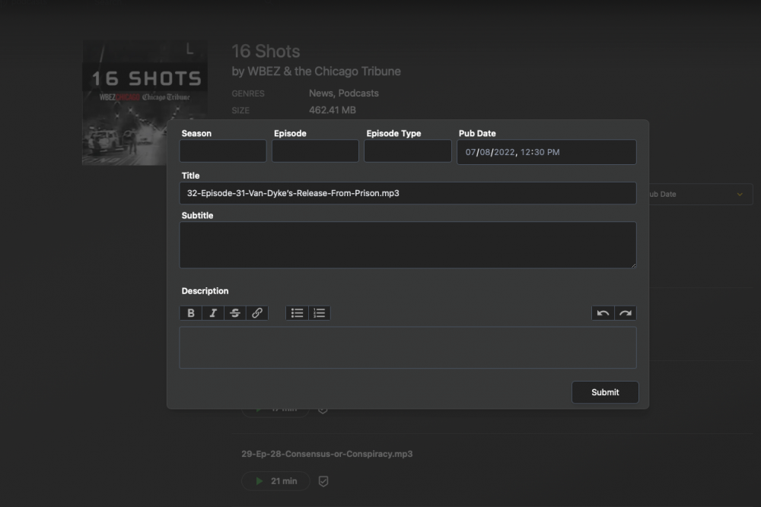
Task: Insert a link in the description
Action: (256, 313)
